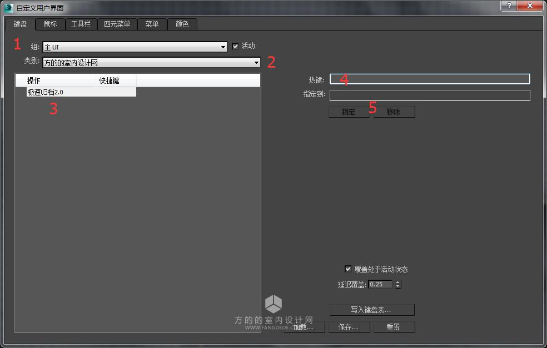Select the 菜单 tab
This screenshot has height=348, width=547.
pyautogui.click(x=152, y=24)
